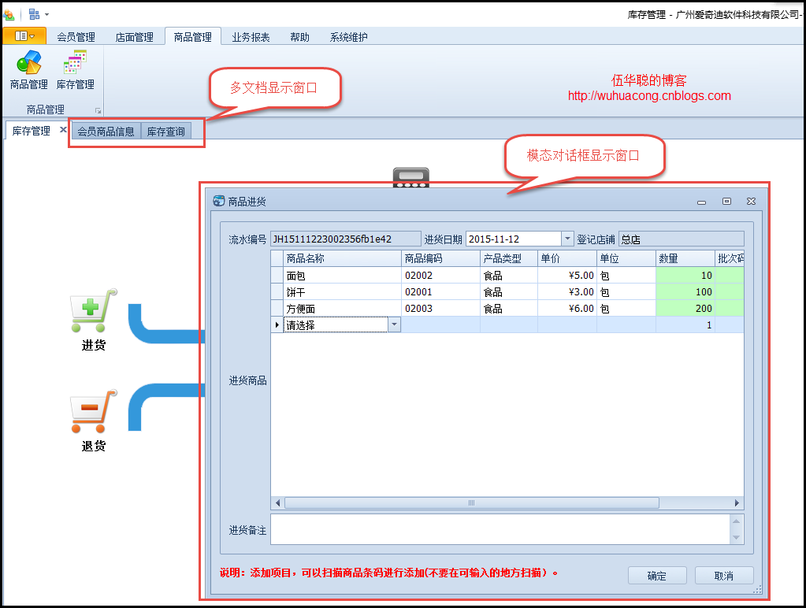This screenshot has height=608, width=806.
Task: Open the application menu orange button
Action: tap(24, 36)
